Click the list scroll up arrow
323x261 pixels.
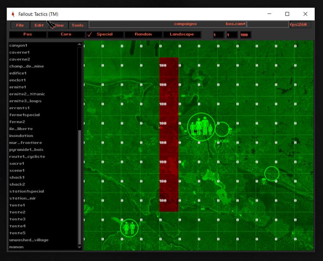pos(79,44)
